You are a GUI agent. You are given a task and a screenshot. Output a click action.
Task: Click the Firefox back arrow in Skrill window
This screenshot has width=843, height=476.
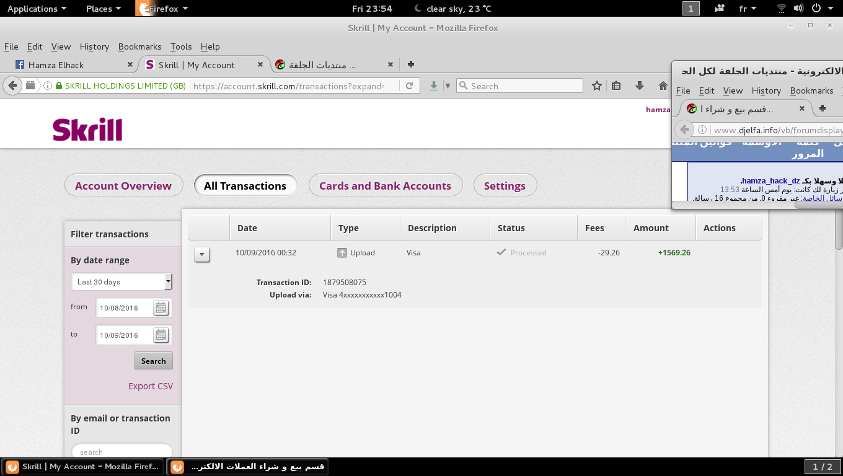pos(13,86)
